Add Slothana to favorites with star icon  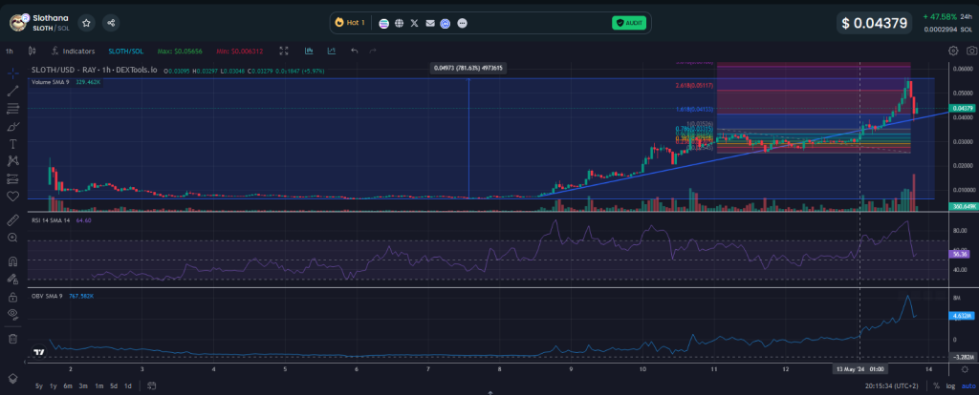tap(87, 23)
